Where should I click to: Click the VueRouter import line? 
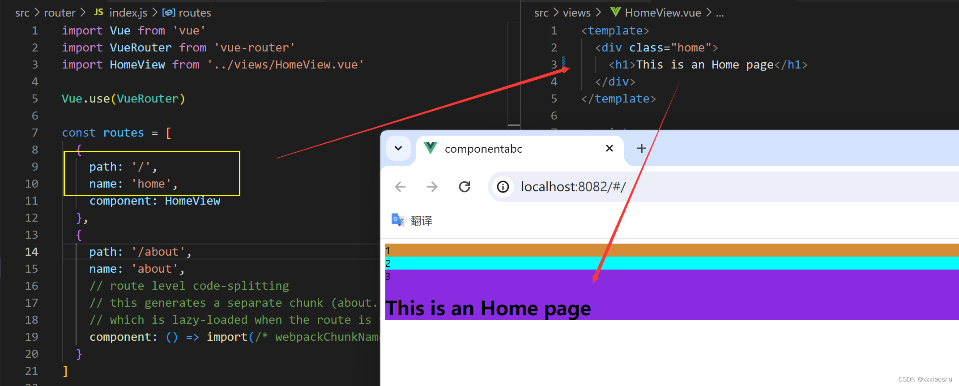[178, 47]
